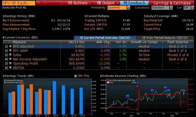Select the EPS Adjusted+ radio button

[10, 46]
